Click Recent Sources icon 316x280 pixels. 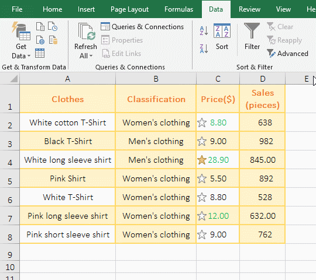point(53,26)
